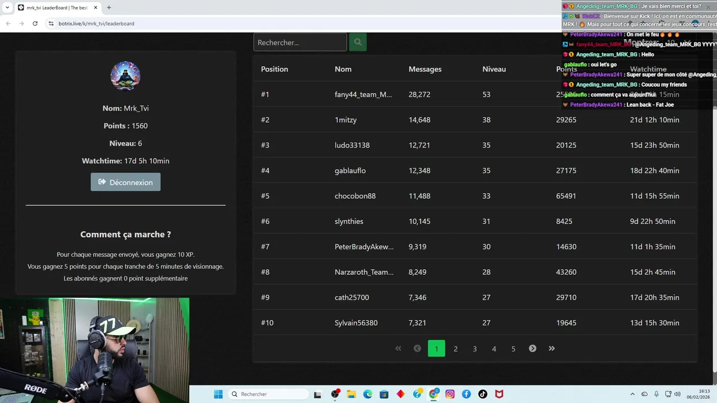Open OBS Studio from the taskbar
Viewport: 717px width, 403px height.
tap(335, 394)
